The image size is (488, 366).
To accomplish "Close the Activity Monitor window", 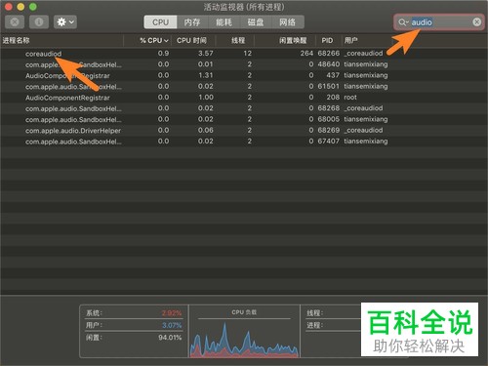I will point(9,7).
